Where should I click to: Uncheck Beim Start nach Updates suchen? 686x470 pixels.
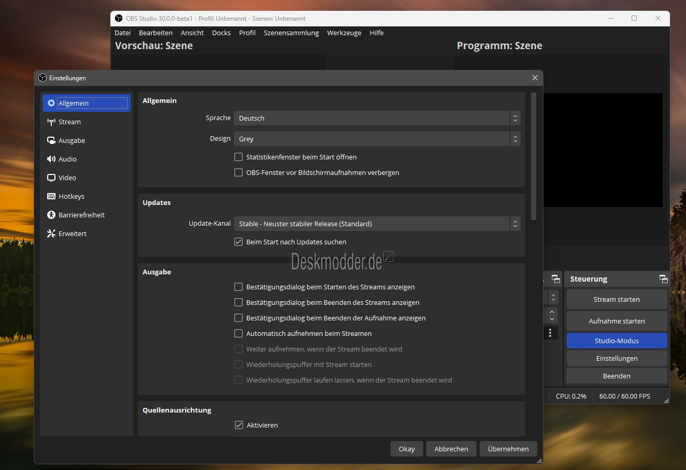tap(239, 242)
